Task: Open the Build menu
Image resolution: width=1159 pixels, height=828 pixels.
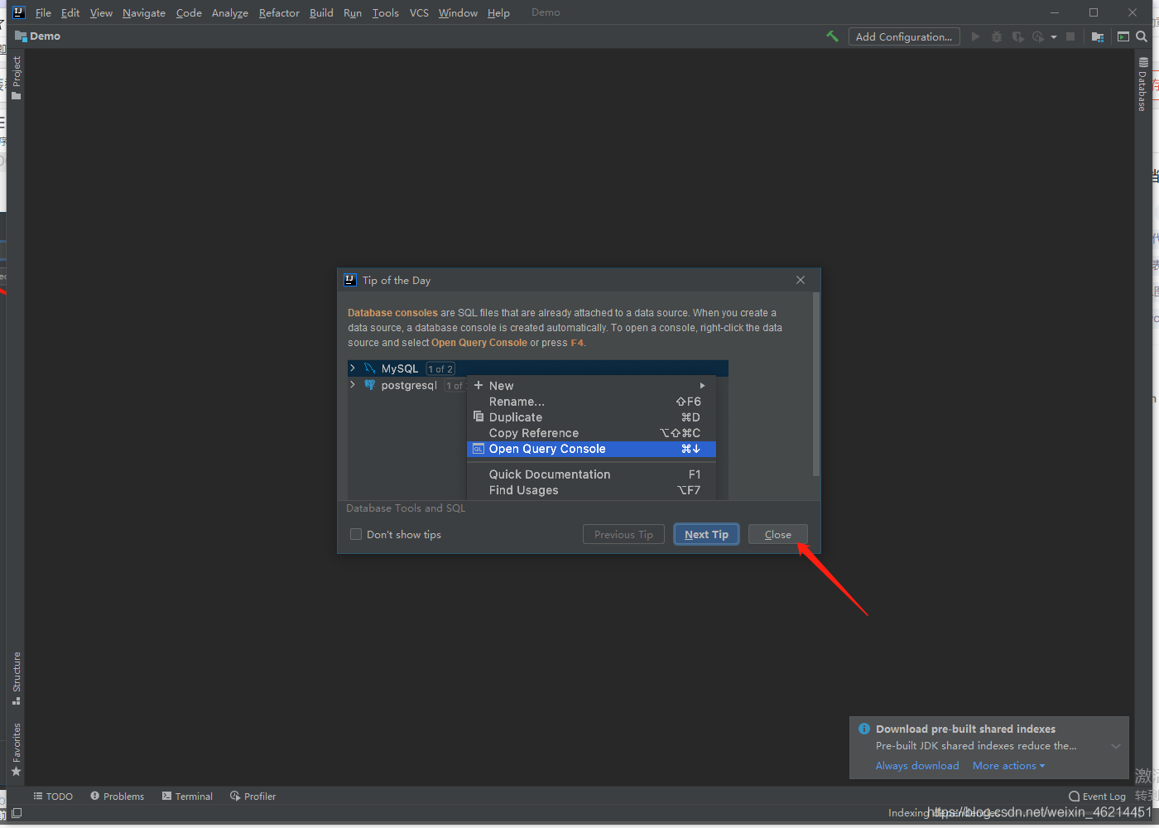Action: (321, 12)
